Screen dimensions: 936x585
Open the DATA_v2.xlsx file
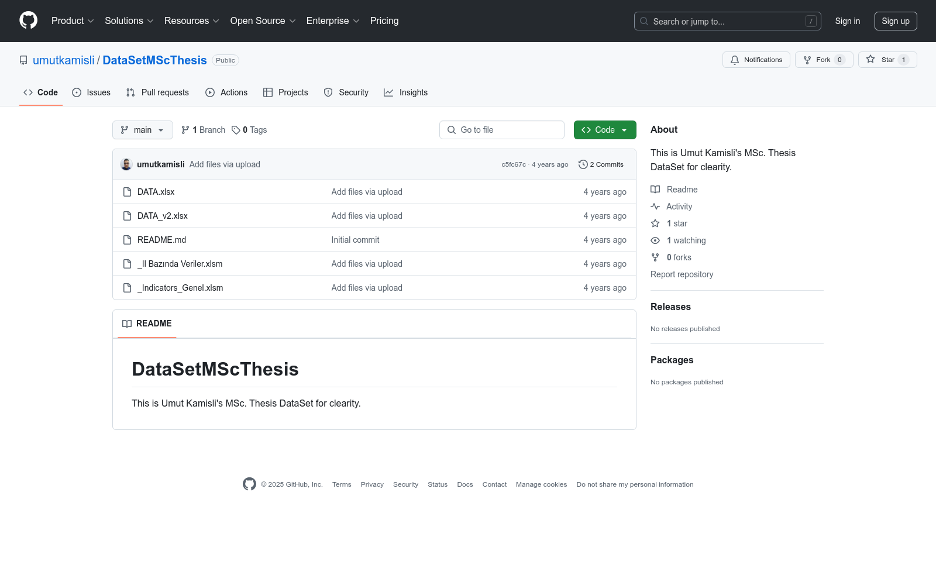pyautogui.click(x=163, y=216)
